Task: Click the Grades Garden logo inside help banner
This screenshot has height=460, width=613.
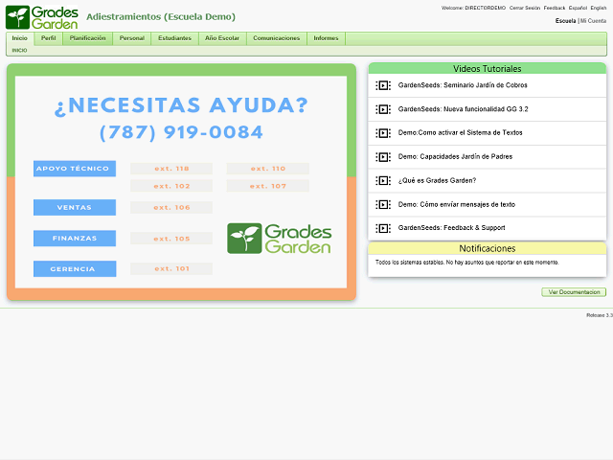Action: [279, 239]
